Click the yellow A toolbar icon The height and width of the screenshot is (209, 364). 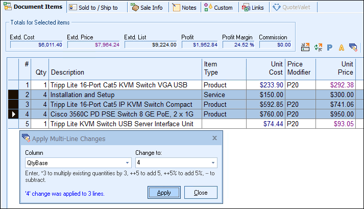(x=341, y=48)
